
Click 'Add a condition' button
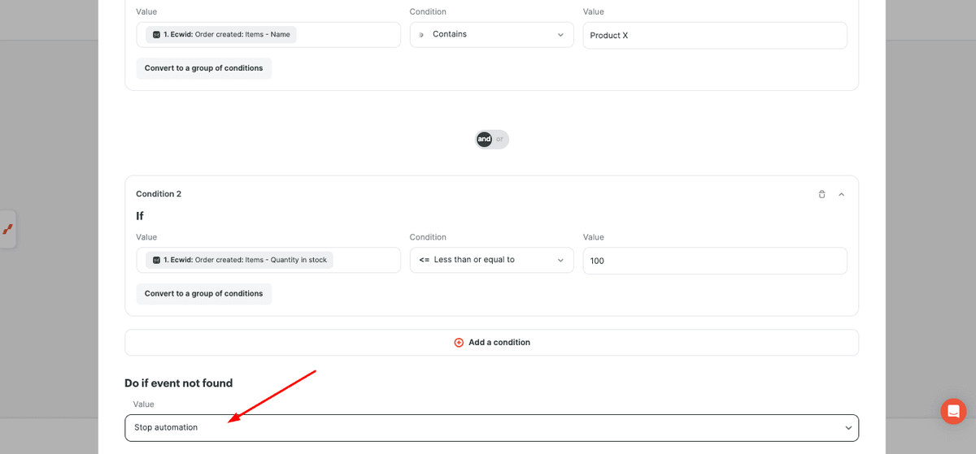coord(491,342)
